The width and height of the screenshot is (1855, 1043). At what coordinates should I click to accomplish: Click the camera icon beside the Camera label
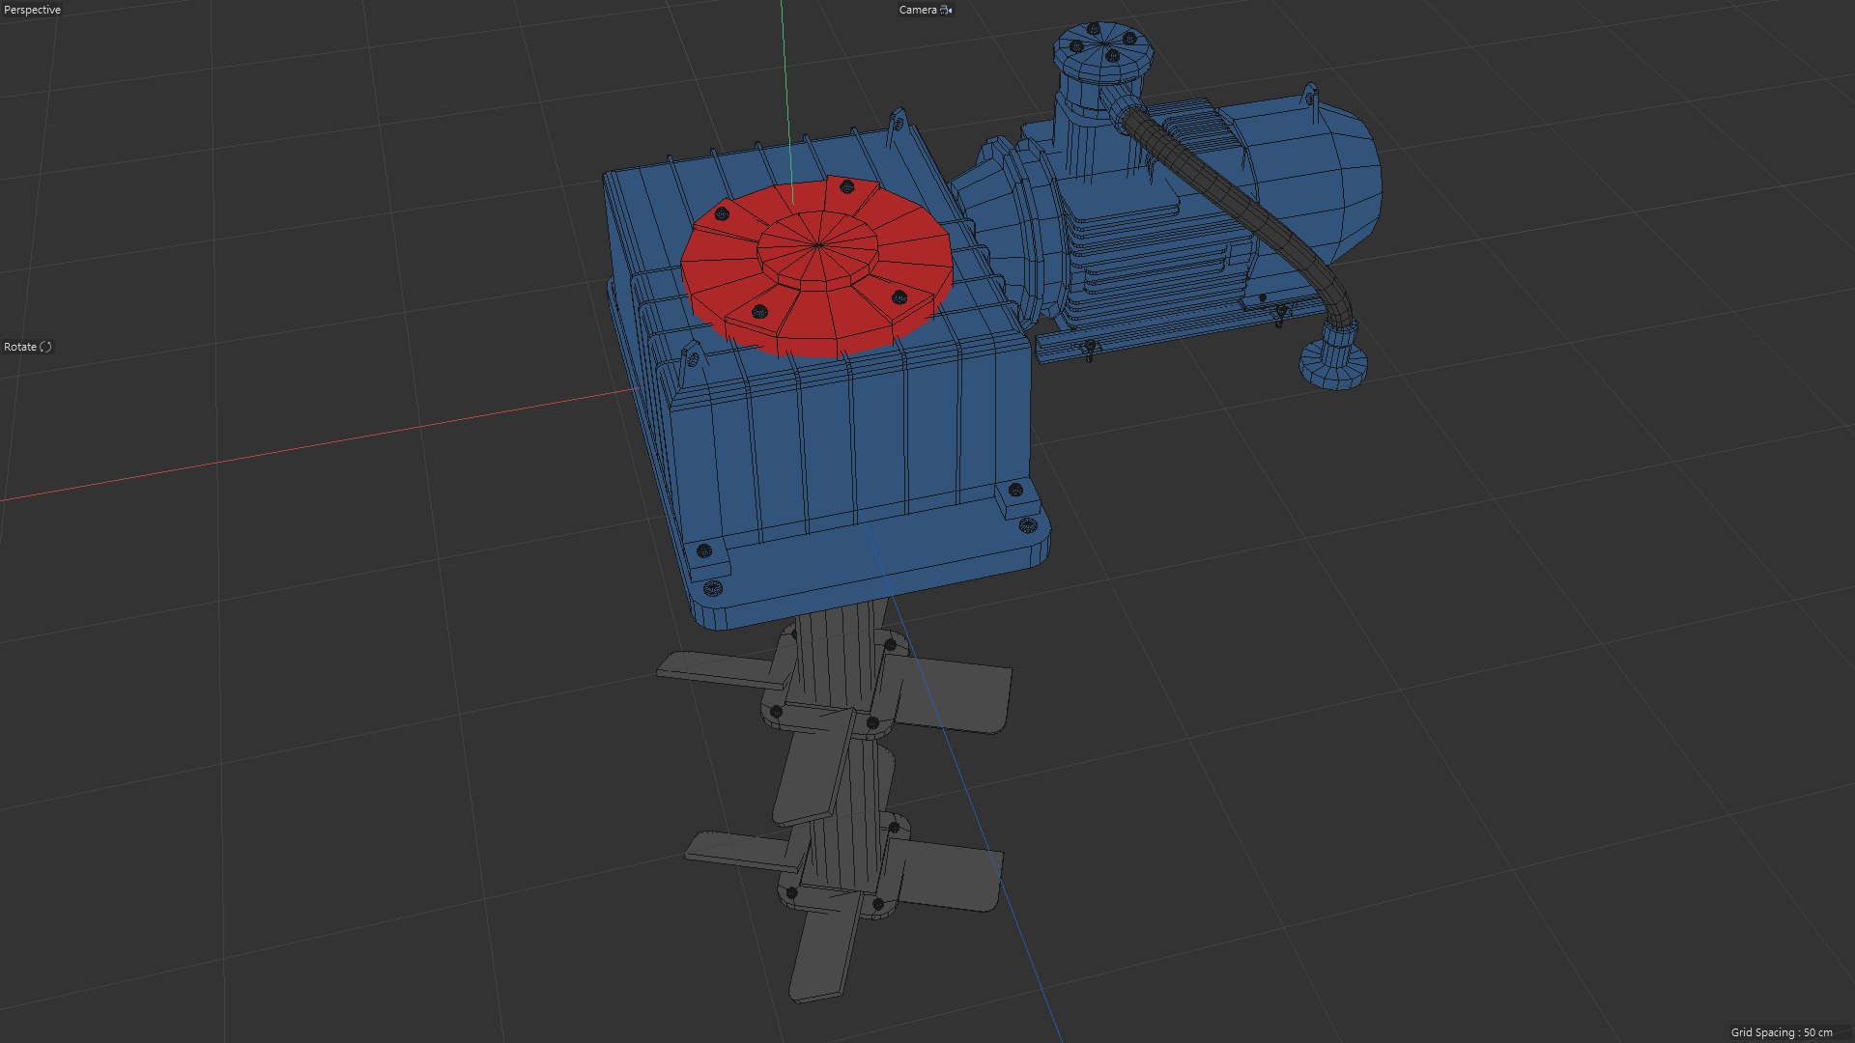click(x=946, y=10)
